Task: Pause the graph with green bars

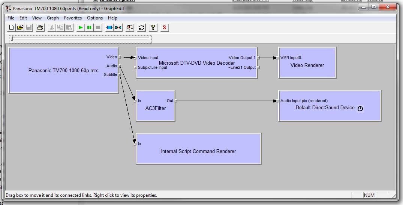Action: pyautogui.click(x=89, y=27)
